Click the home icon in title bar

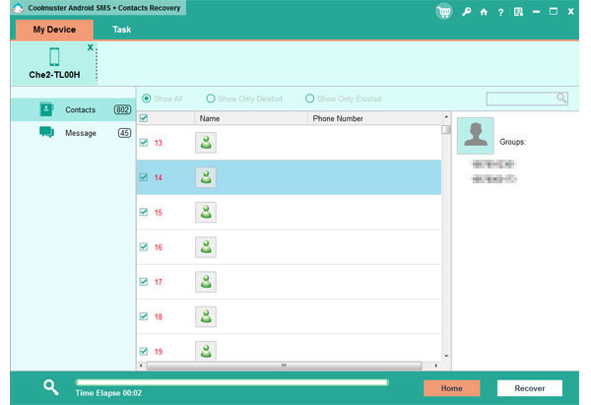point(484,12)
